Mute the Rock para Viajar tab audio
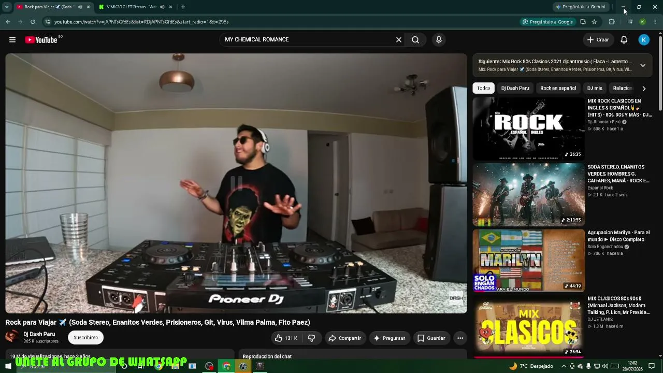Image resolution: width=663 pixels, height=373 pixels. (80, 7)
